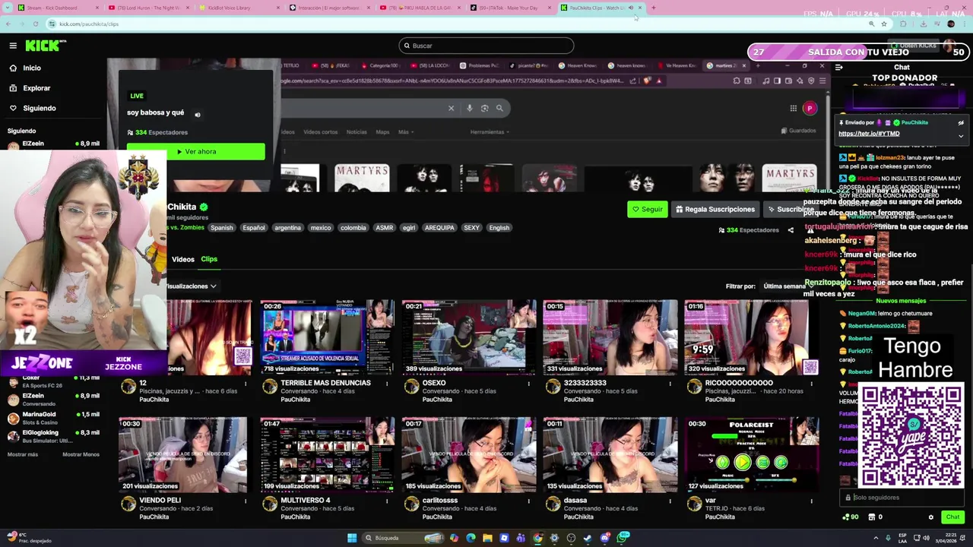
Task: Open Steam from taskbar
Action: 588,538
